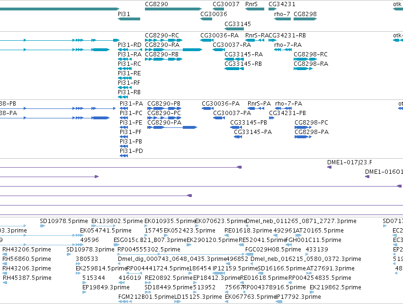
Task: Click the CG33145-RA transcript label
Action: coord(244,54)
